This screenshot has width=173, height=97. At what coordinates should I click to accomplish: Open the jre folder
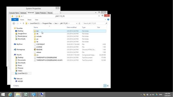70,39
